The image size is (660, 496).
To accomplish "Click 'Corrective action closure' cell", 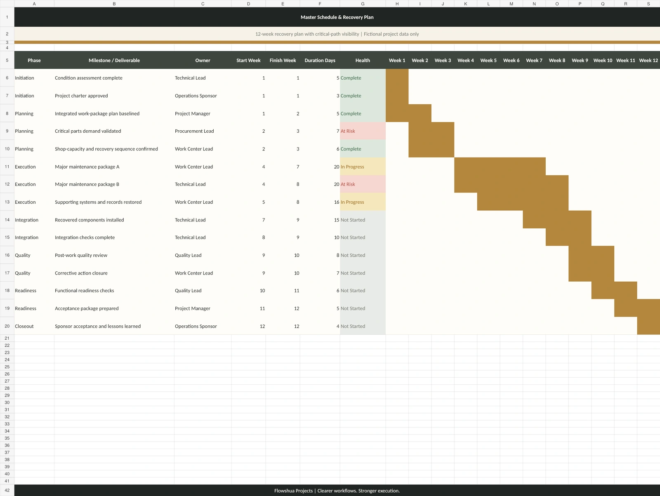I will coord(114,273).
